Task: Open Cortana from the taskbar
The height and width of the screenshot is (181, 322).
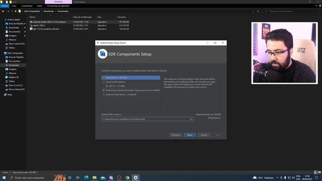Action: click(x=70, y=177)
